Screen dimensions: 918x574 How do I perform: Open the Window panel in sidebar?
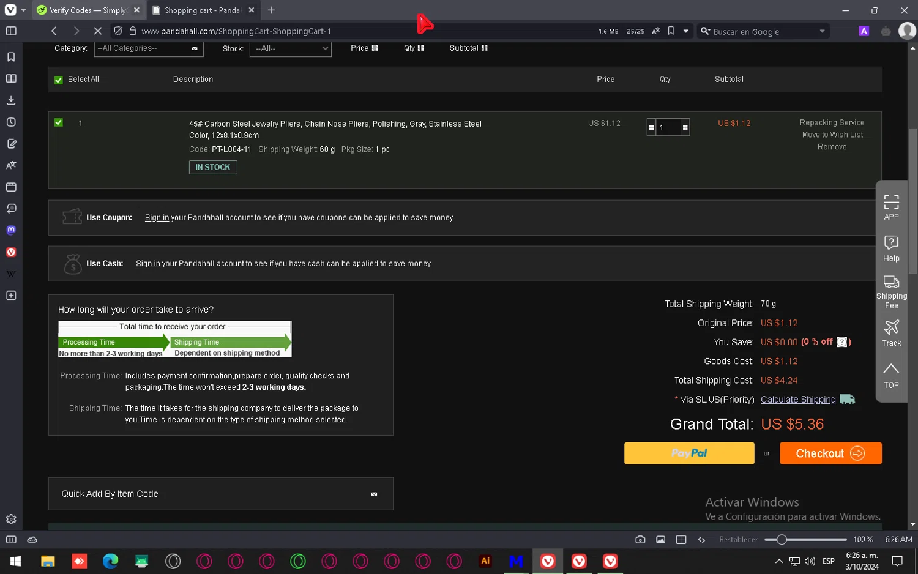pyautogui.click(x=11, y=187)
